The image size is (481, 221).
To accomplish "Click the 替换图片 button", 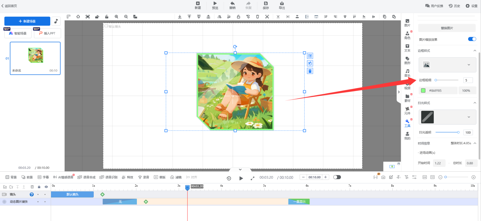I will coord(447,28).
